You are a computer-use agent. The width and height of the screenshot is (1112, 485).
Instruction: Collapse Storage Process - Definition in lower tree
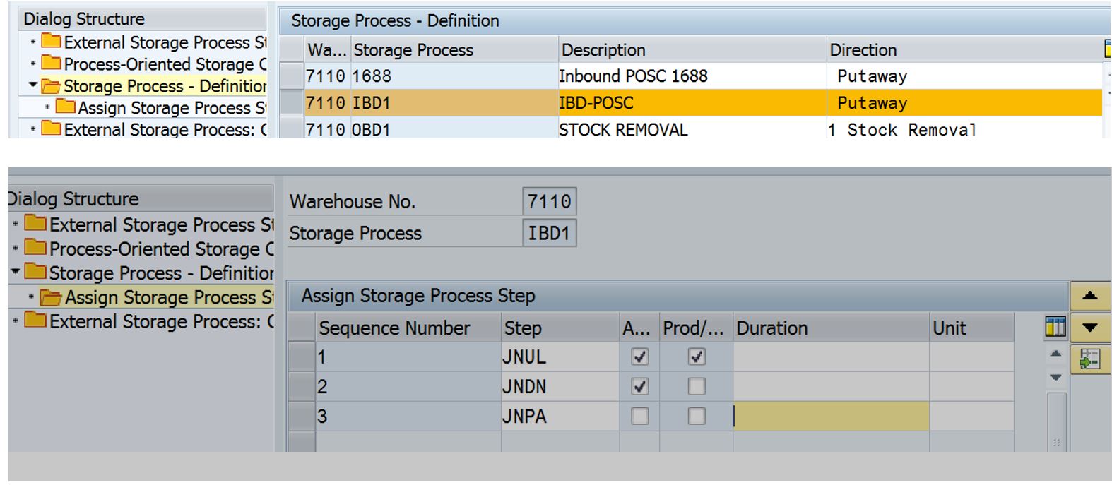pos(16,272)
